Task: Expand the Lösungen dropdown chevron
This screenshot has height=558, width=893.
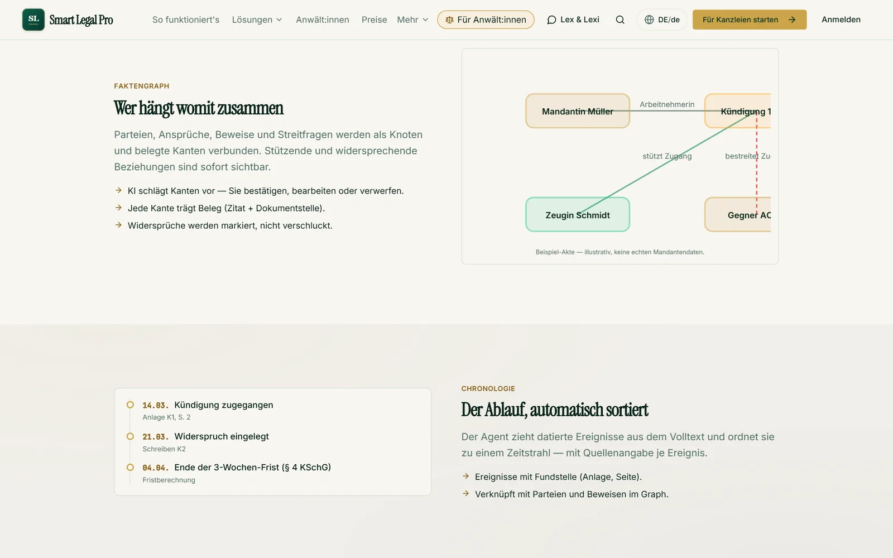Action: pyautogui.click(x=279, y=20)
